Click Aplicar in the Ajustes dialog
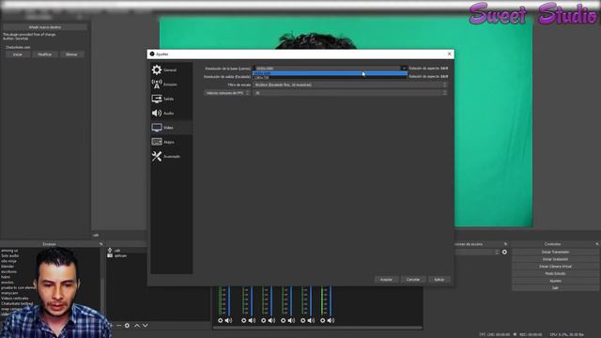 click(439, 280)
